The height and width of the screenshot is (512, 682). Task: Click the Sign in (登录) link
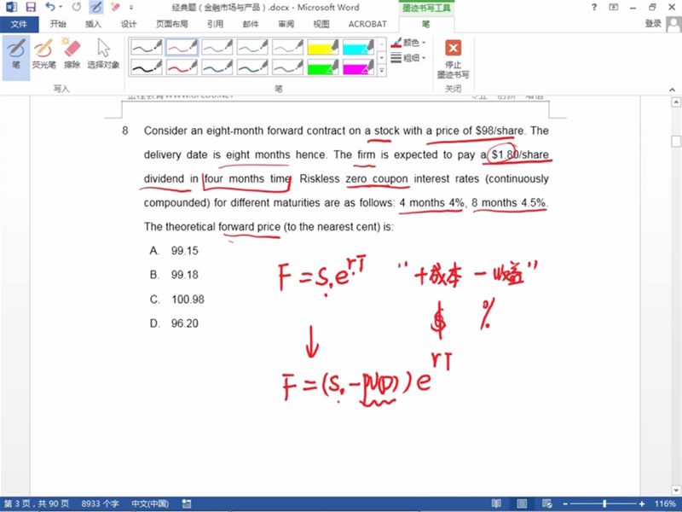[x=653, y=24]
